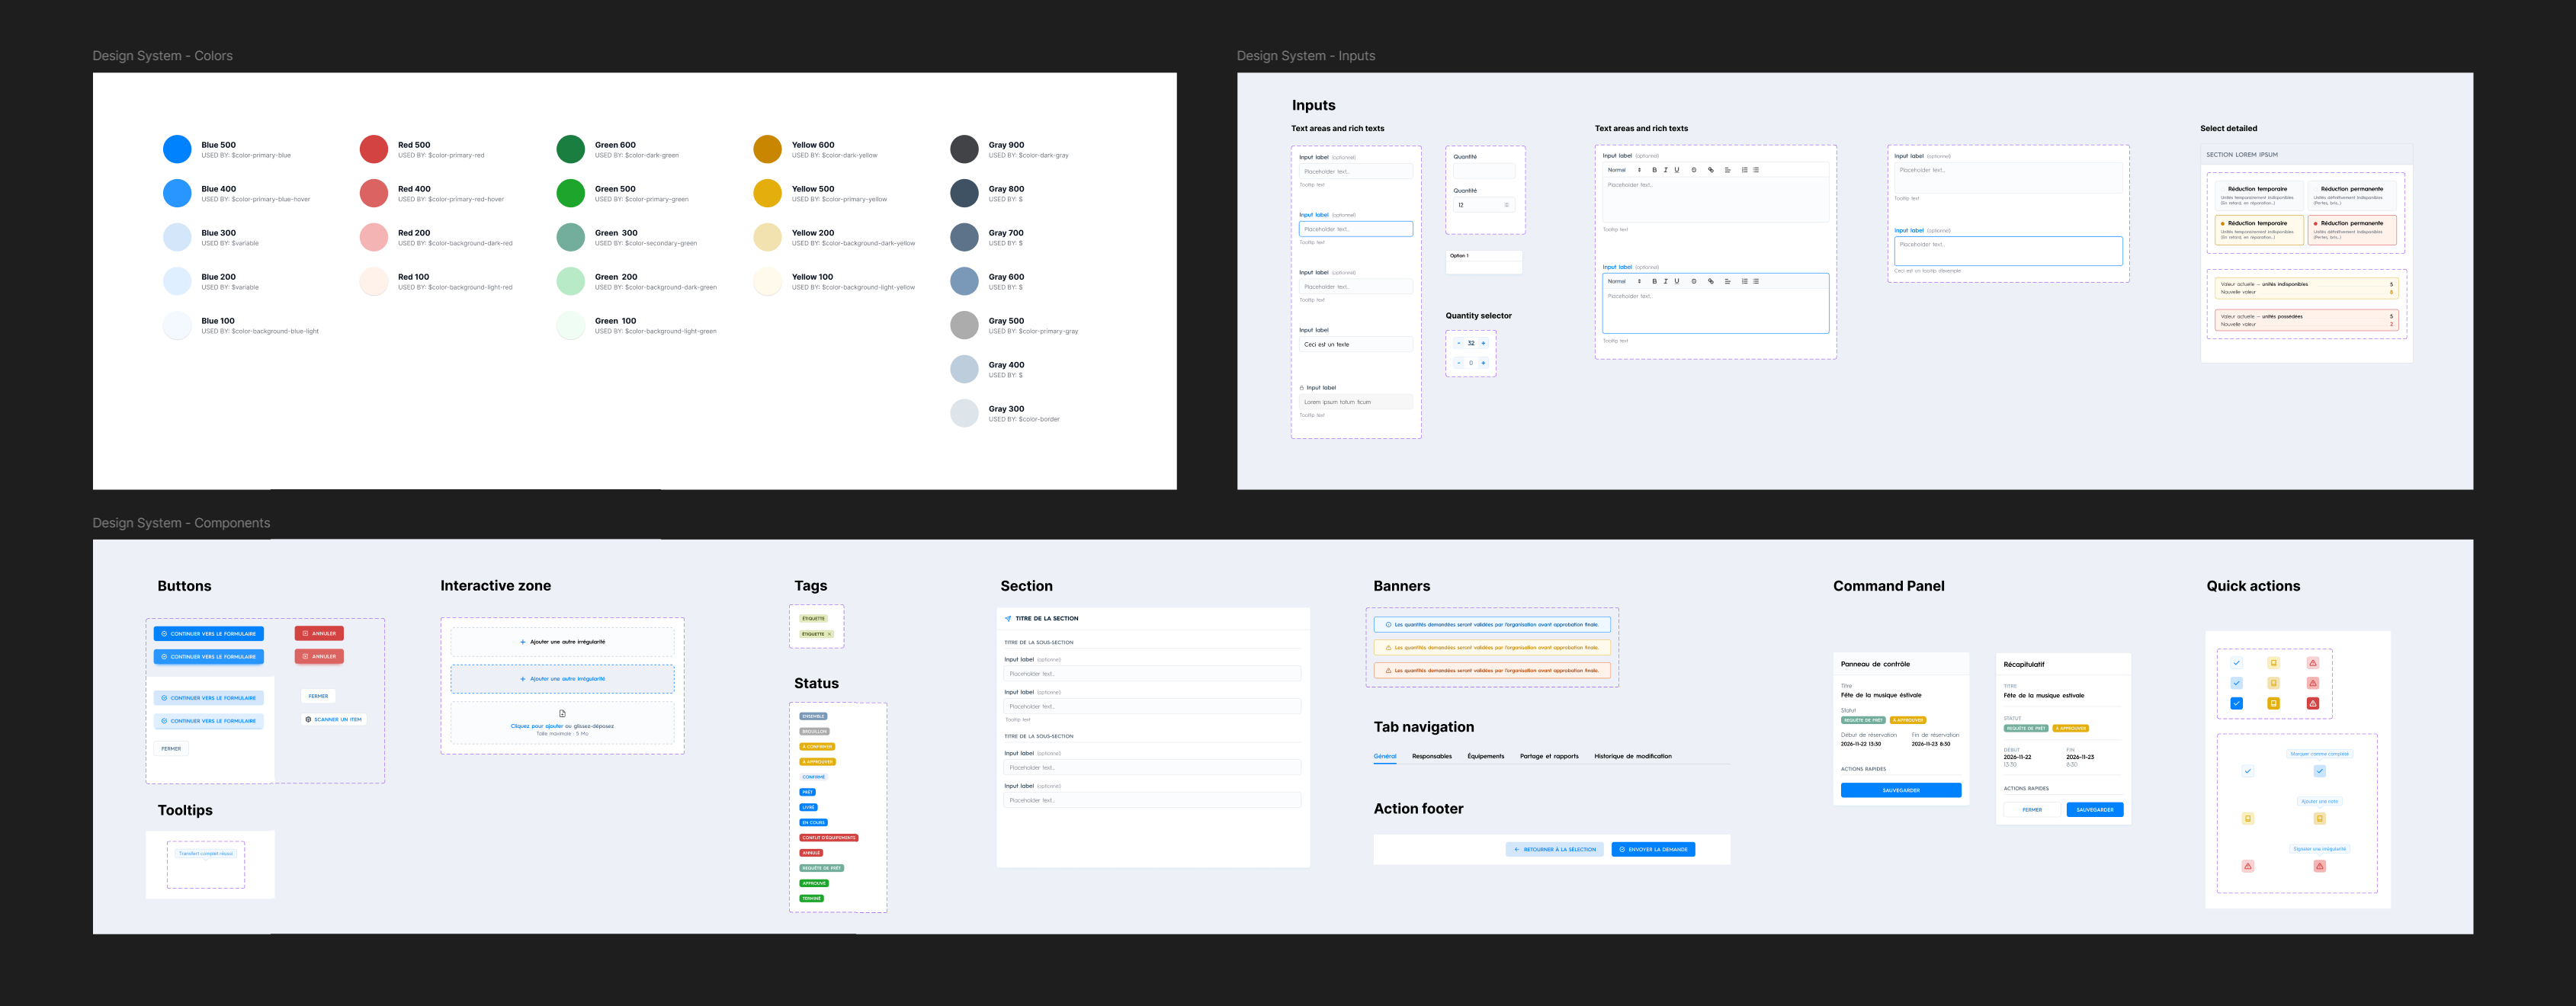The image size is (2576, 1006).
Task: Select the solid dark-yellow note quick action
Action: click(x=2274, y=704)
